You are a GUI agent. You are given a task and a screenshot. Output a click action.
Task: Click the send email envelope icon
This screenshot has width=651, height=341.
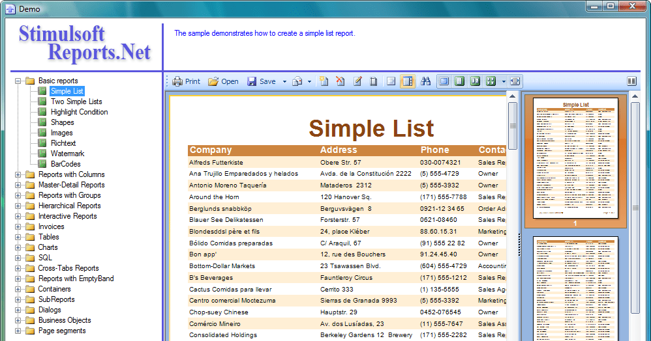click(x=297, y=81)
